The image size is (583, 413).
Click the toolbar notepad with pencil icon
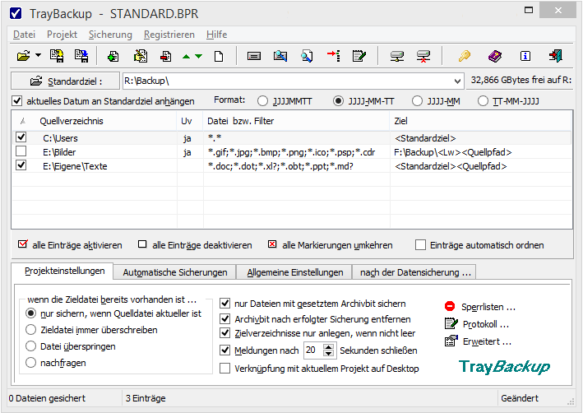point(359,56)
